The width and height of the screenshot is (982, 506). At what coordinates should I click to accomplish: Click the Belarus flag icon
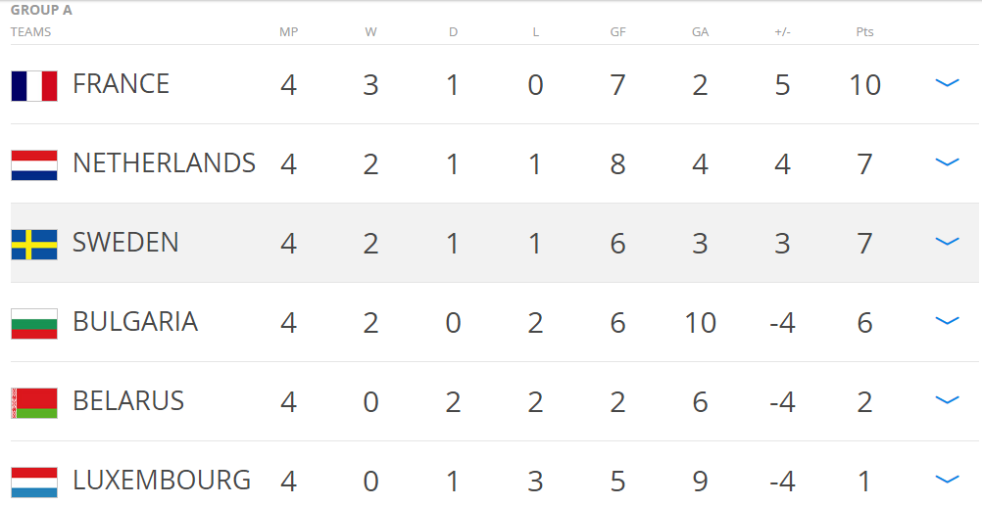[34, 402]
